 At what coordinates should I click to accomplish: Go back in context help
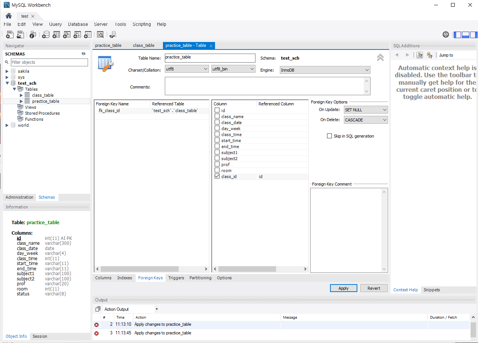(x=397, y=55)
